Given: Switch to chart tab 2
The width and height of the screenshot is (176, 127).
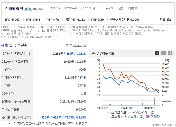Looking at the screenshot, I should point(163,53).
